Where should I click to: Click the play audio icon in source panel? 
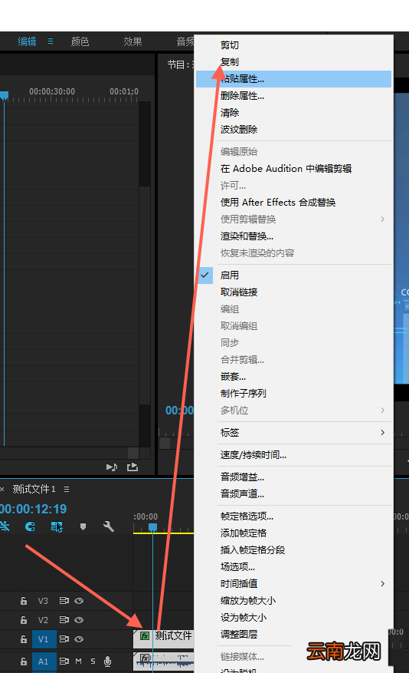click(x=112, y=467)
